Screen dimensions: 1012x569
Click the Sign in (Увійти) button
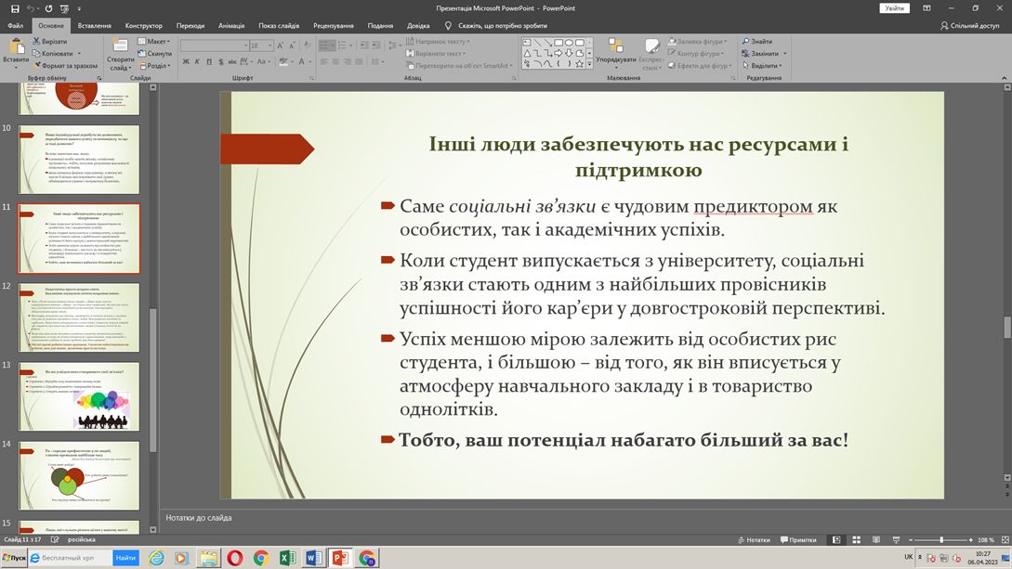point(894,8)
